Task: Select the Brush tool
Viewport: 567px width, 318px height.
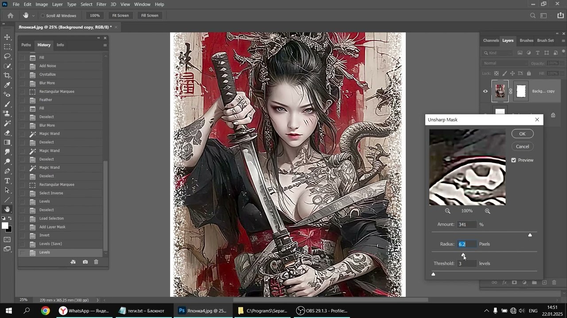Action: (x=7, y=104)
